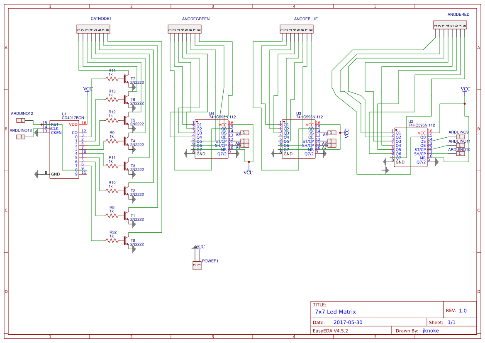This screenshot has width=485, height=343.
Task: Click the REV value '1.0'
Action: click(x=463, y=311)
